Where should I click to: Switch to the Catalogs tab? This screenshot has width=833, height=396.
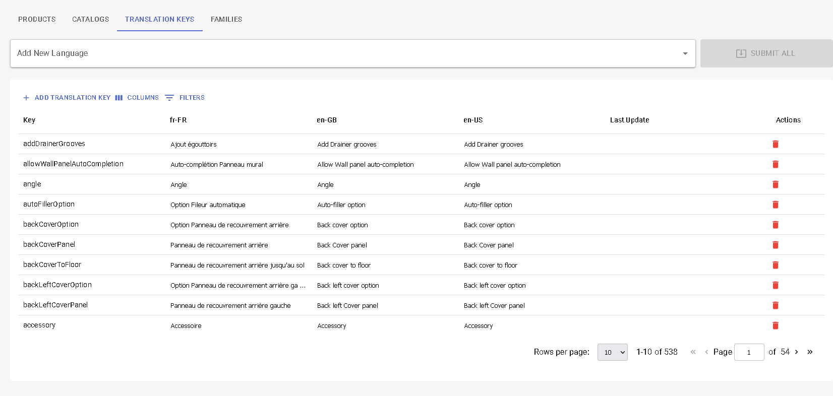[90, 19]
